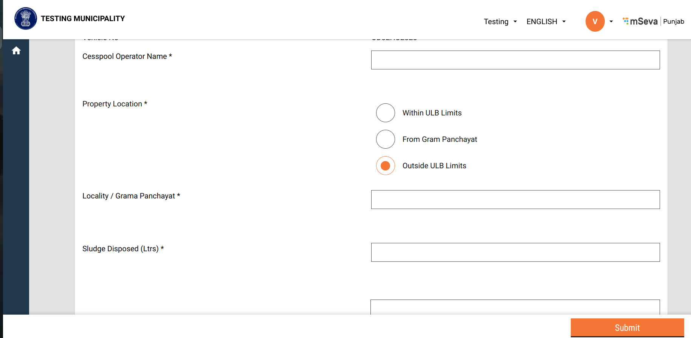Click the Within ULB Limits label text
This screenshot has height=338, width=691.
tap(432, 113)
